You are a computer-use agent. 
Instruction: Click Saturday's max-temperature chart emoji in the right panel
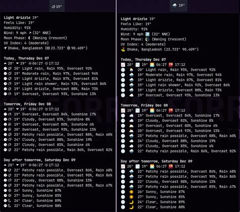click(123, 167)
